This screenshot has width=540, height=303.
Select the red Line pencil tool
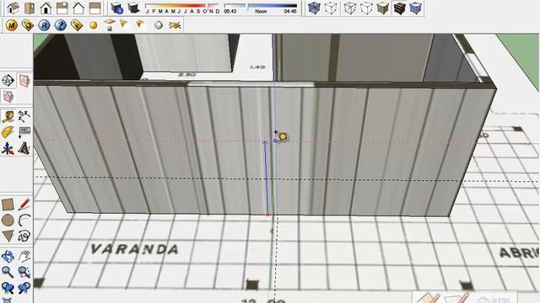click(x=24, y=204)
